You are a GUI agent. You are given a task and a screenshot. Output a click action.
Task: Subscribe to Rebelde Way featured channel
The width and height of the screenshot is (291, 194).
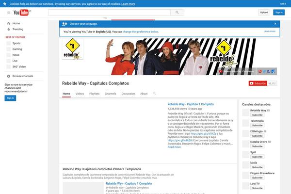click(x=257, y=115)
